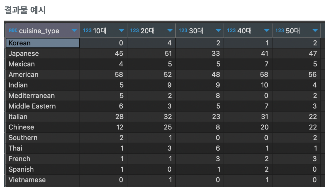The height and width of the screenshot is (192, 331).
Task: Click the 123 numeric icon on 20대 column
Action: coord(134,30)
